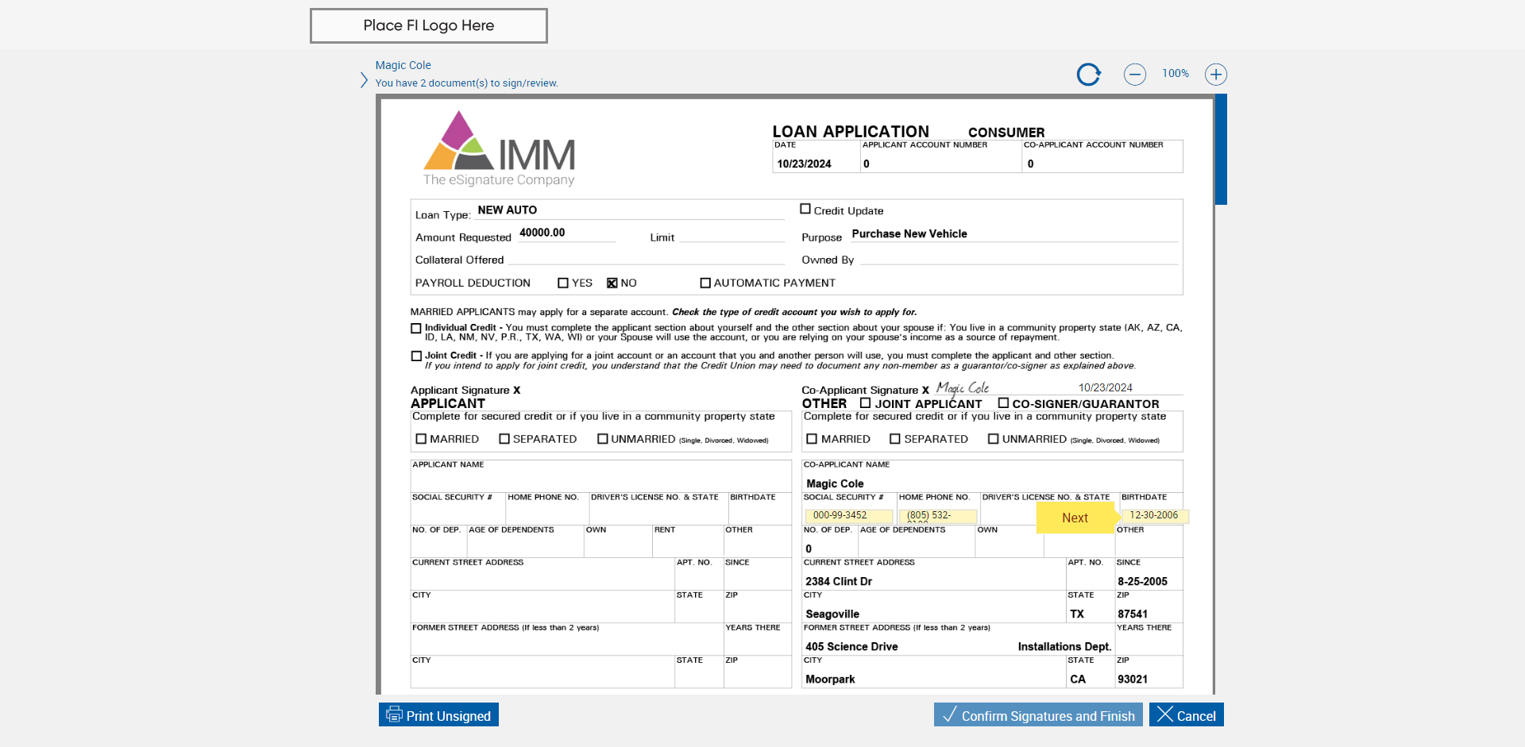Click the 'LOAN APPLICATION' heading
This screenshot has height=747, width=1525.
point(851,131)
